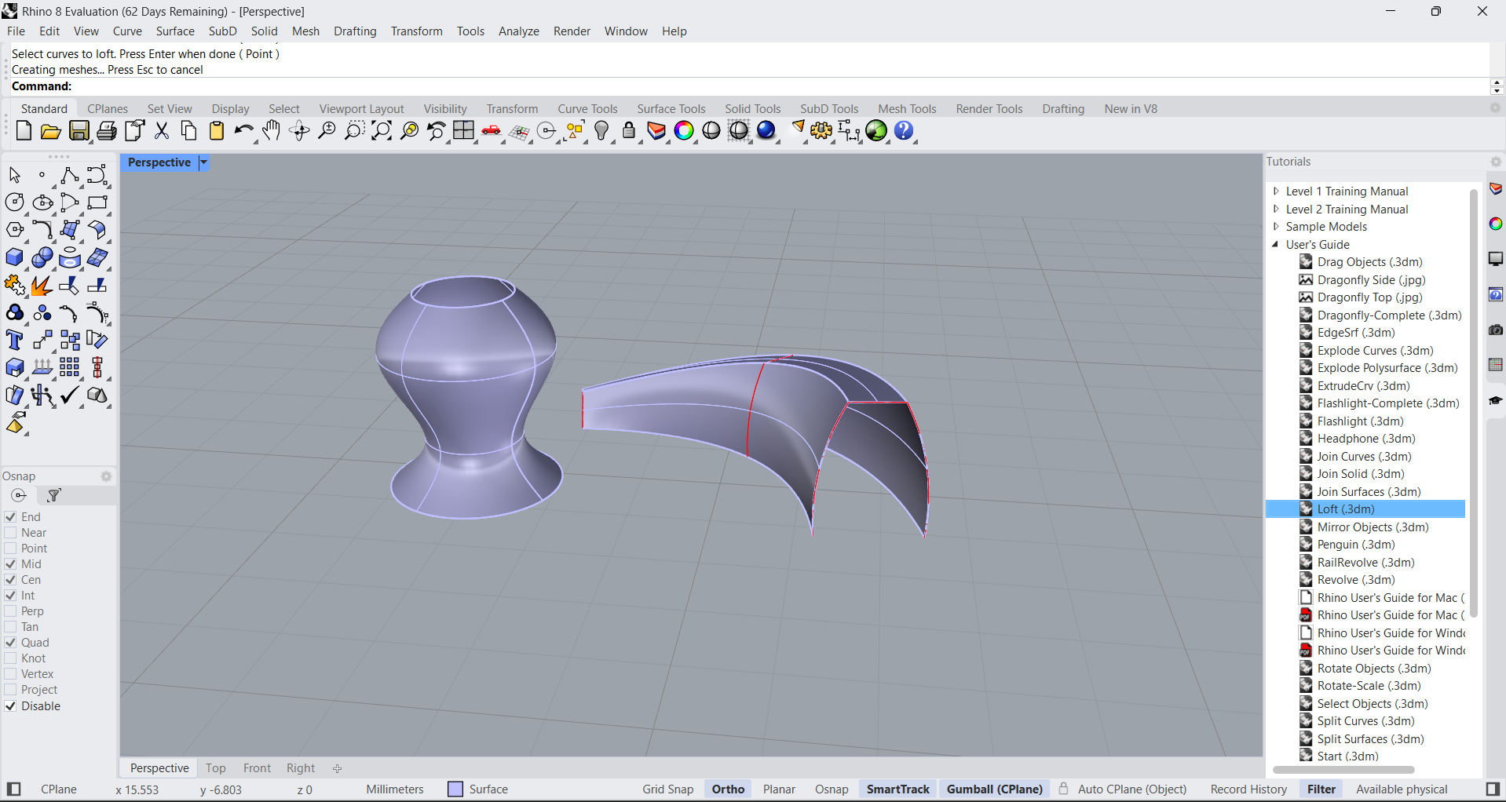This screenshot has width=1506, height=802.
Task: Collapse the User's Guide tree node
Action: pyautogui.click(x=1276, y=245)
